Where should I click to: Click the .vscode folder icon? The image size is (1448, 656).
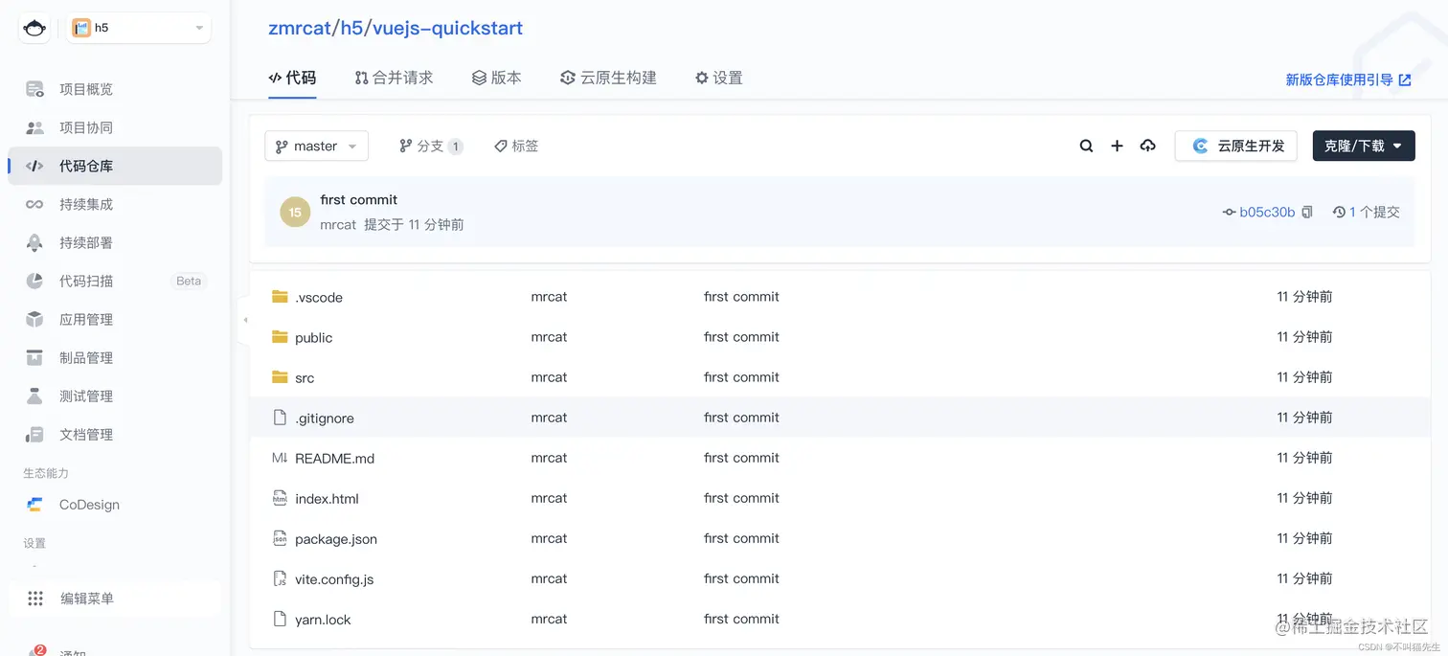tap(280, 297)
